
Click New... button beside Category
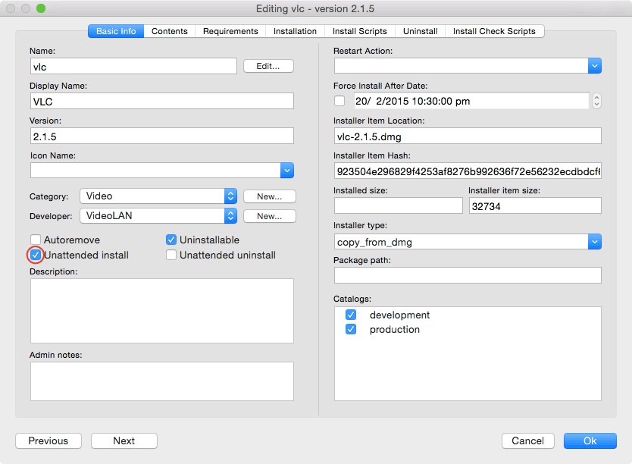click(269, 196)
